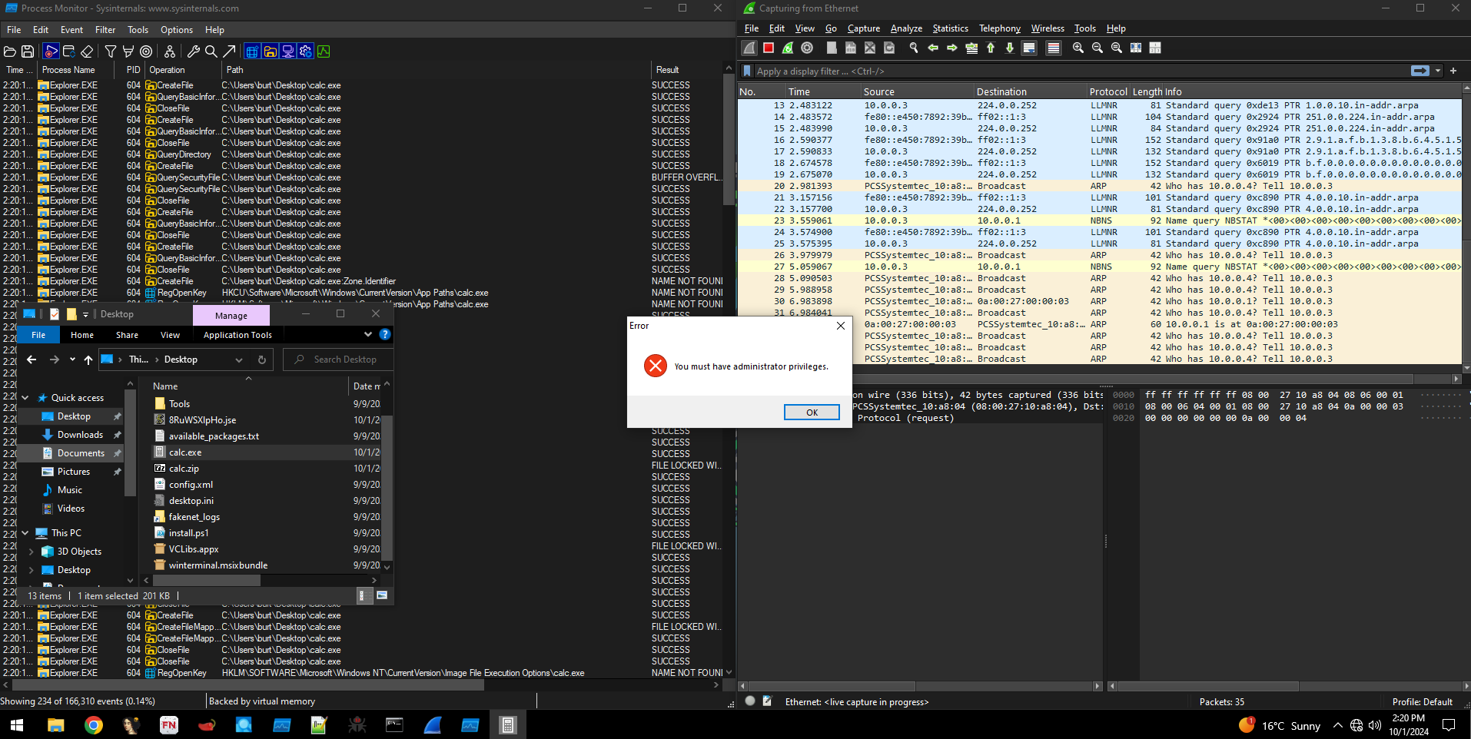Zoom out on Wireshark packet text
1471x739 pixels.
tap(1097, 48)
